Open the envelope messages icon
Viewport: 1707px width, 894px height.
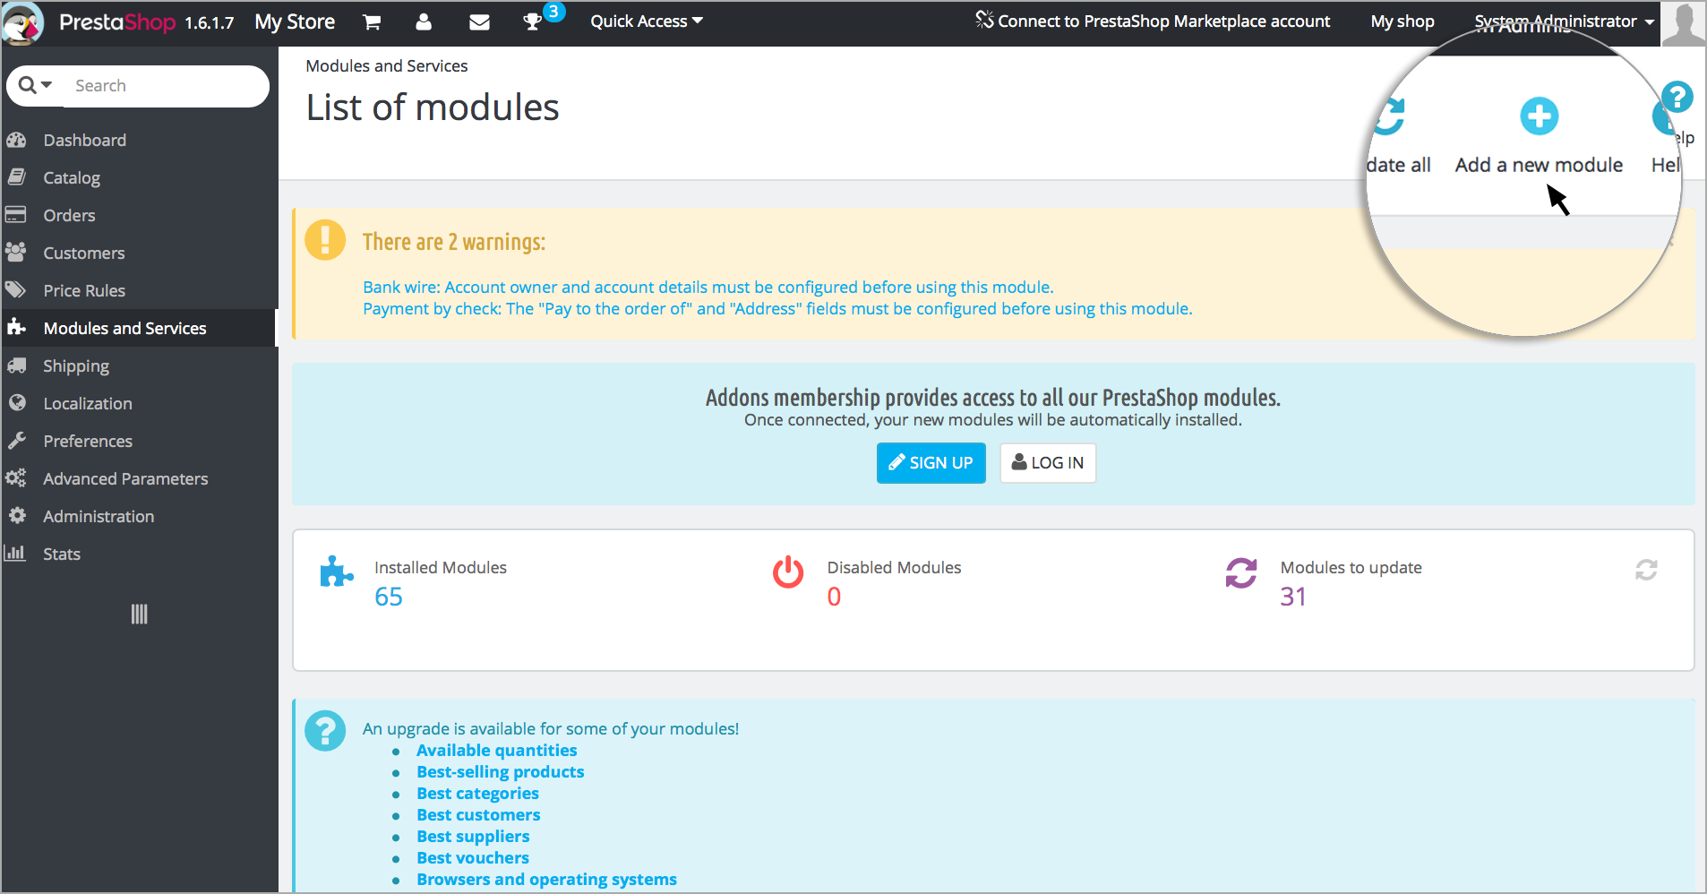pyautogui.click(x=479, y=22)
